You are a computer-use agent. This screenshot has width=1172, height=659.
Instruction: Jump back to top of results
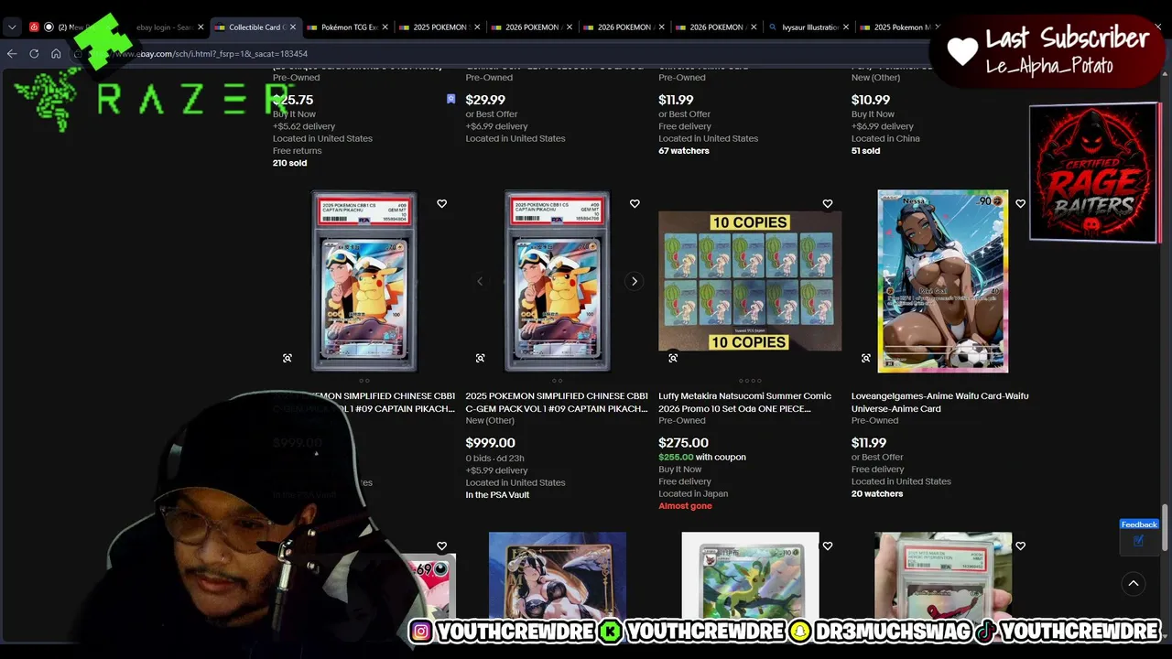pyautogui.click(x=1133, y=583)
